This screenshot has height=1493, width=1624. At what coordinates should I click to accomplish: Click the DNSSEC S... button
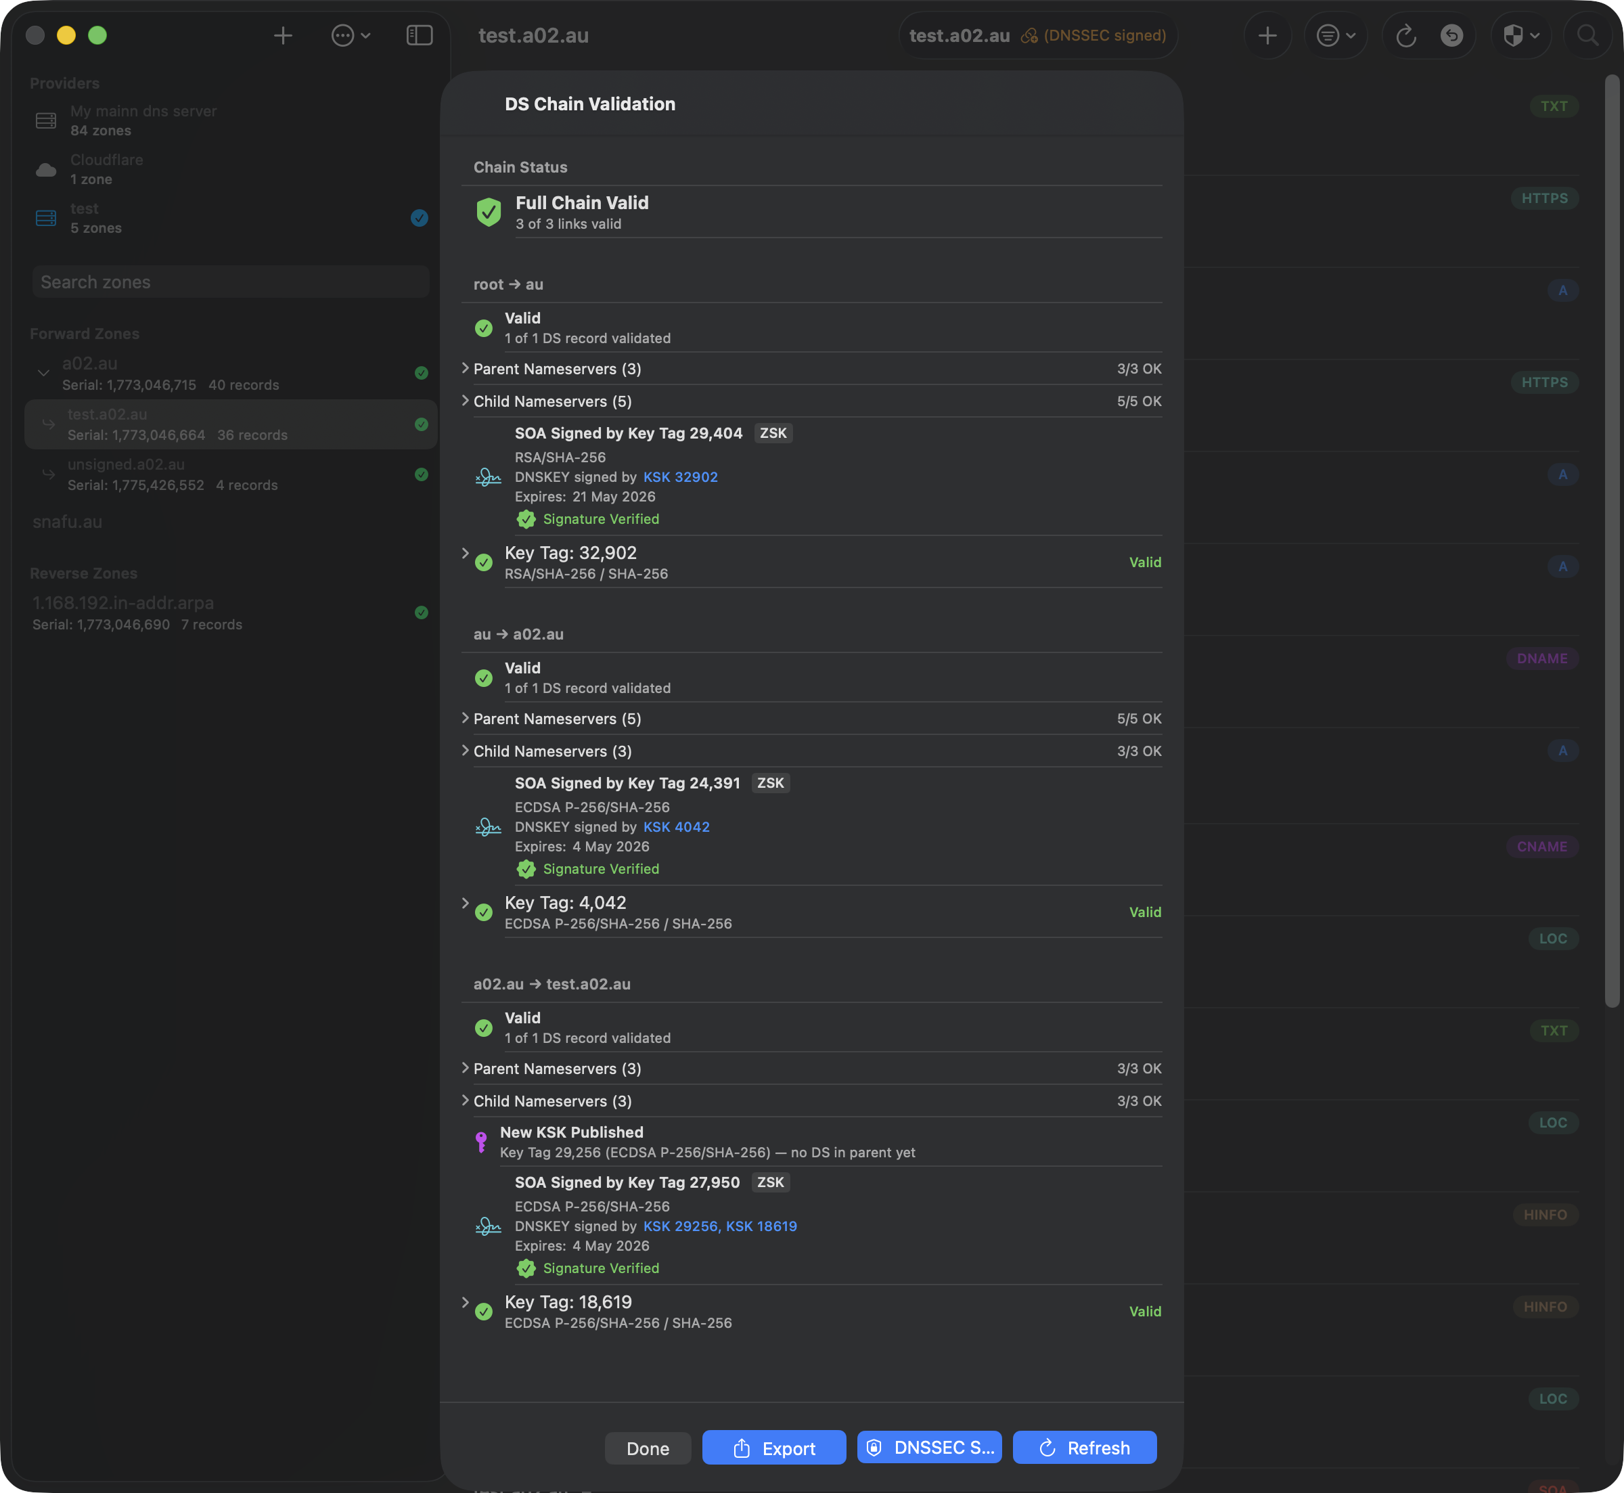[x=930, y=1447]
